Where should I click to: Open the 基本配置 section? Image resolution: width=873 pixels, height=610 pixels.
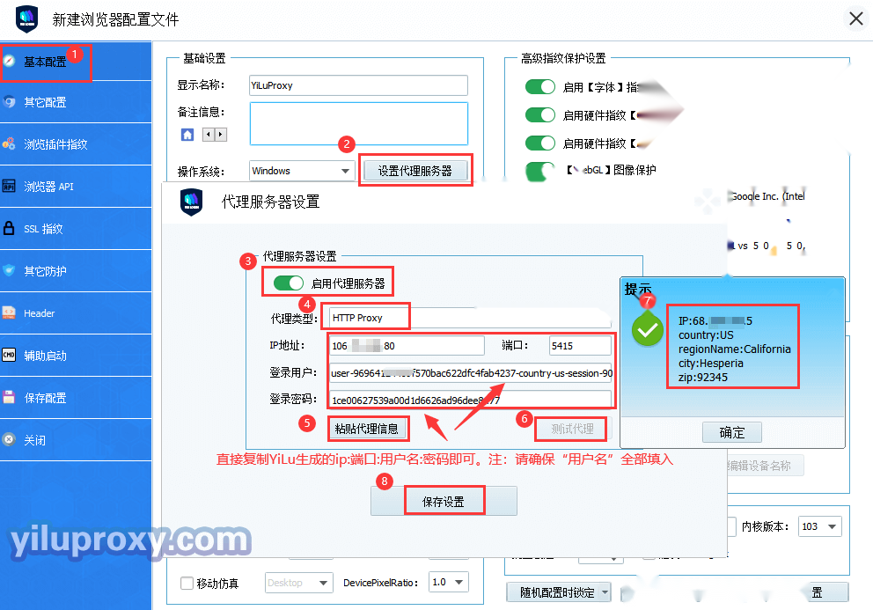[x=76, y=62]
